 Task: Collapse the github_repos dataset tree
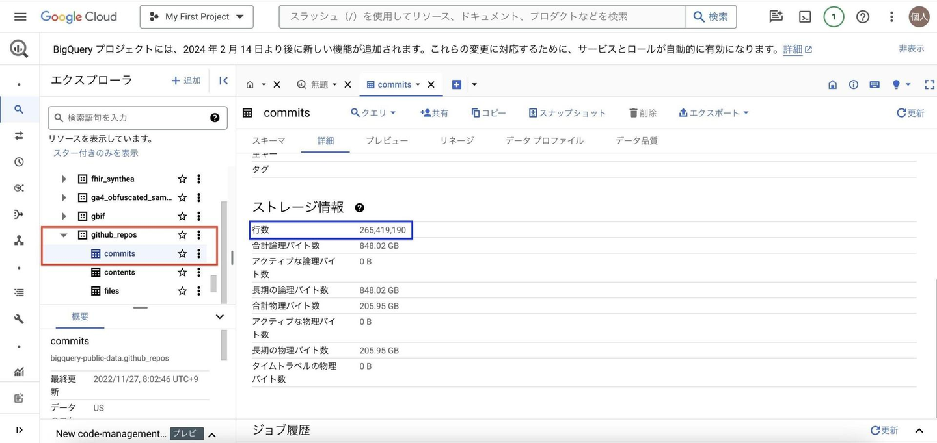(x=64, y=235)
